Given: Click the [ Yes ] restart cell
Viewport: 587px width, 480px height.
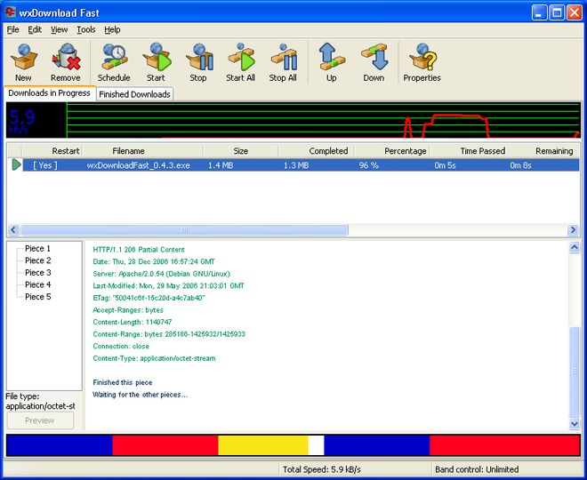Looking at the screenshot, I should click(45, 165).
